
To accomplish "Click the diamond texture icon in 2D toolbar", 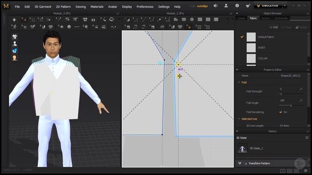I will point(180,27).
